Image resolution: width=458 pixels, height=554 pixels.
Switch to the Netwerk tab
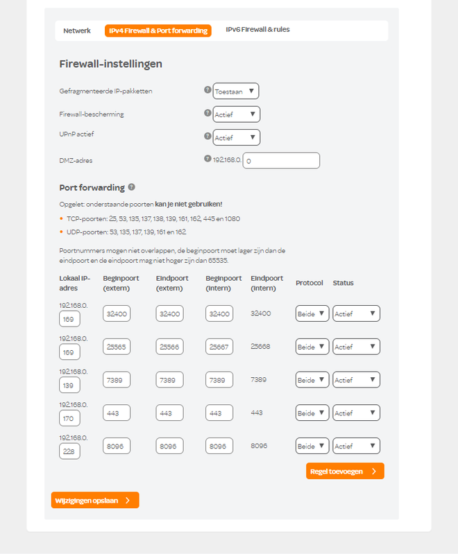coord(77,31)
